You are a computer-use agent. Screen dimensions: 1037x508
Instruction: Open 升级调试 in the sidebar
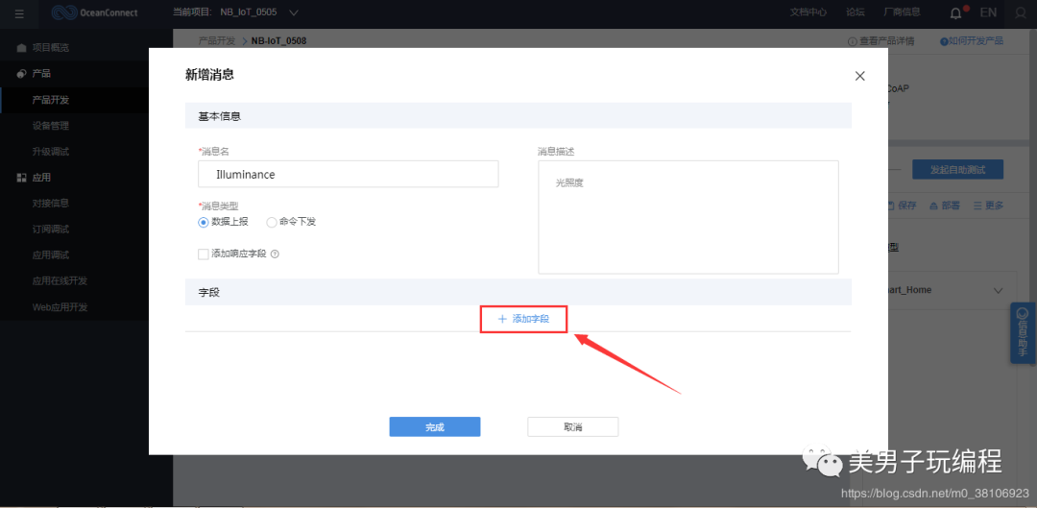(50, 152)
